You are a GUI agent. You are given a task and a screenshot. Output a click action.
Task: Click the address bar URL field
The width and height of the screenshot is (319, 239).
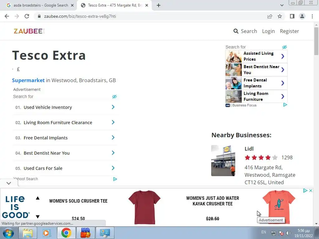pyautogui.click(x=150, y=16)
